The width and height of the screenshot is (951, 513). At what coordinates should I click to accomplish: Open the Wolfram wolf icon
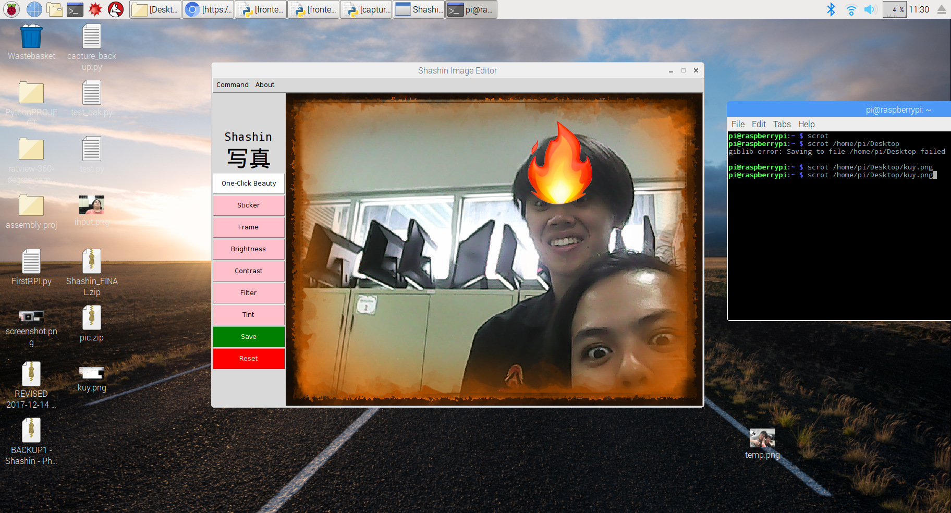(x=116, y=9)
